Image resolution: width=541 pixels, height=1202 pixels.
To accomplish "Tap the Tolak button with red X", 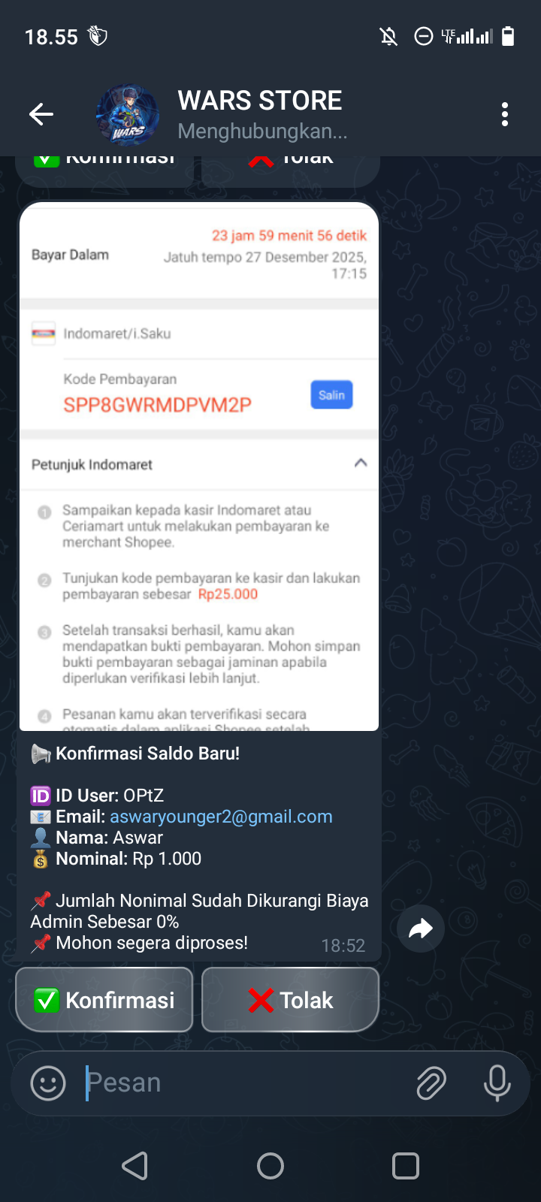I will click(x=290, y=1000).
